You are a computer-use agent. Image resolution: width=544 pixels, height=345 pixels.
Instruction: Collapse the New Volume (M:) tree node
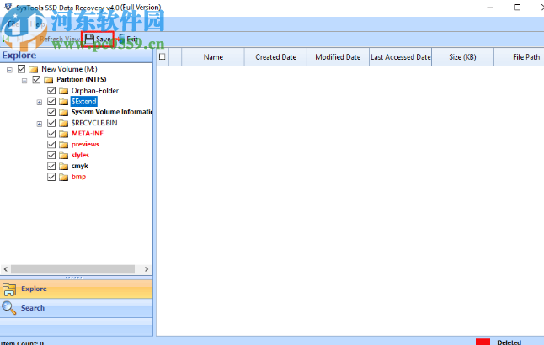[9, 70]
